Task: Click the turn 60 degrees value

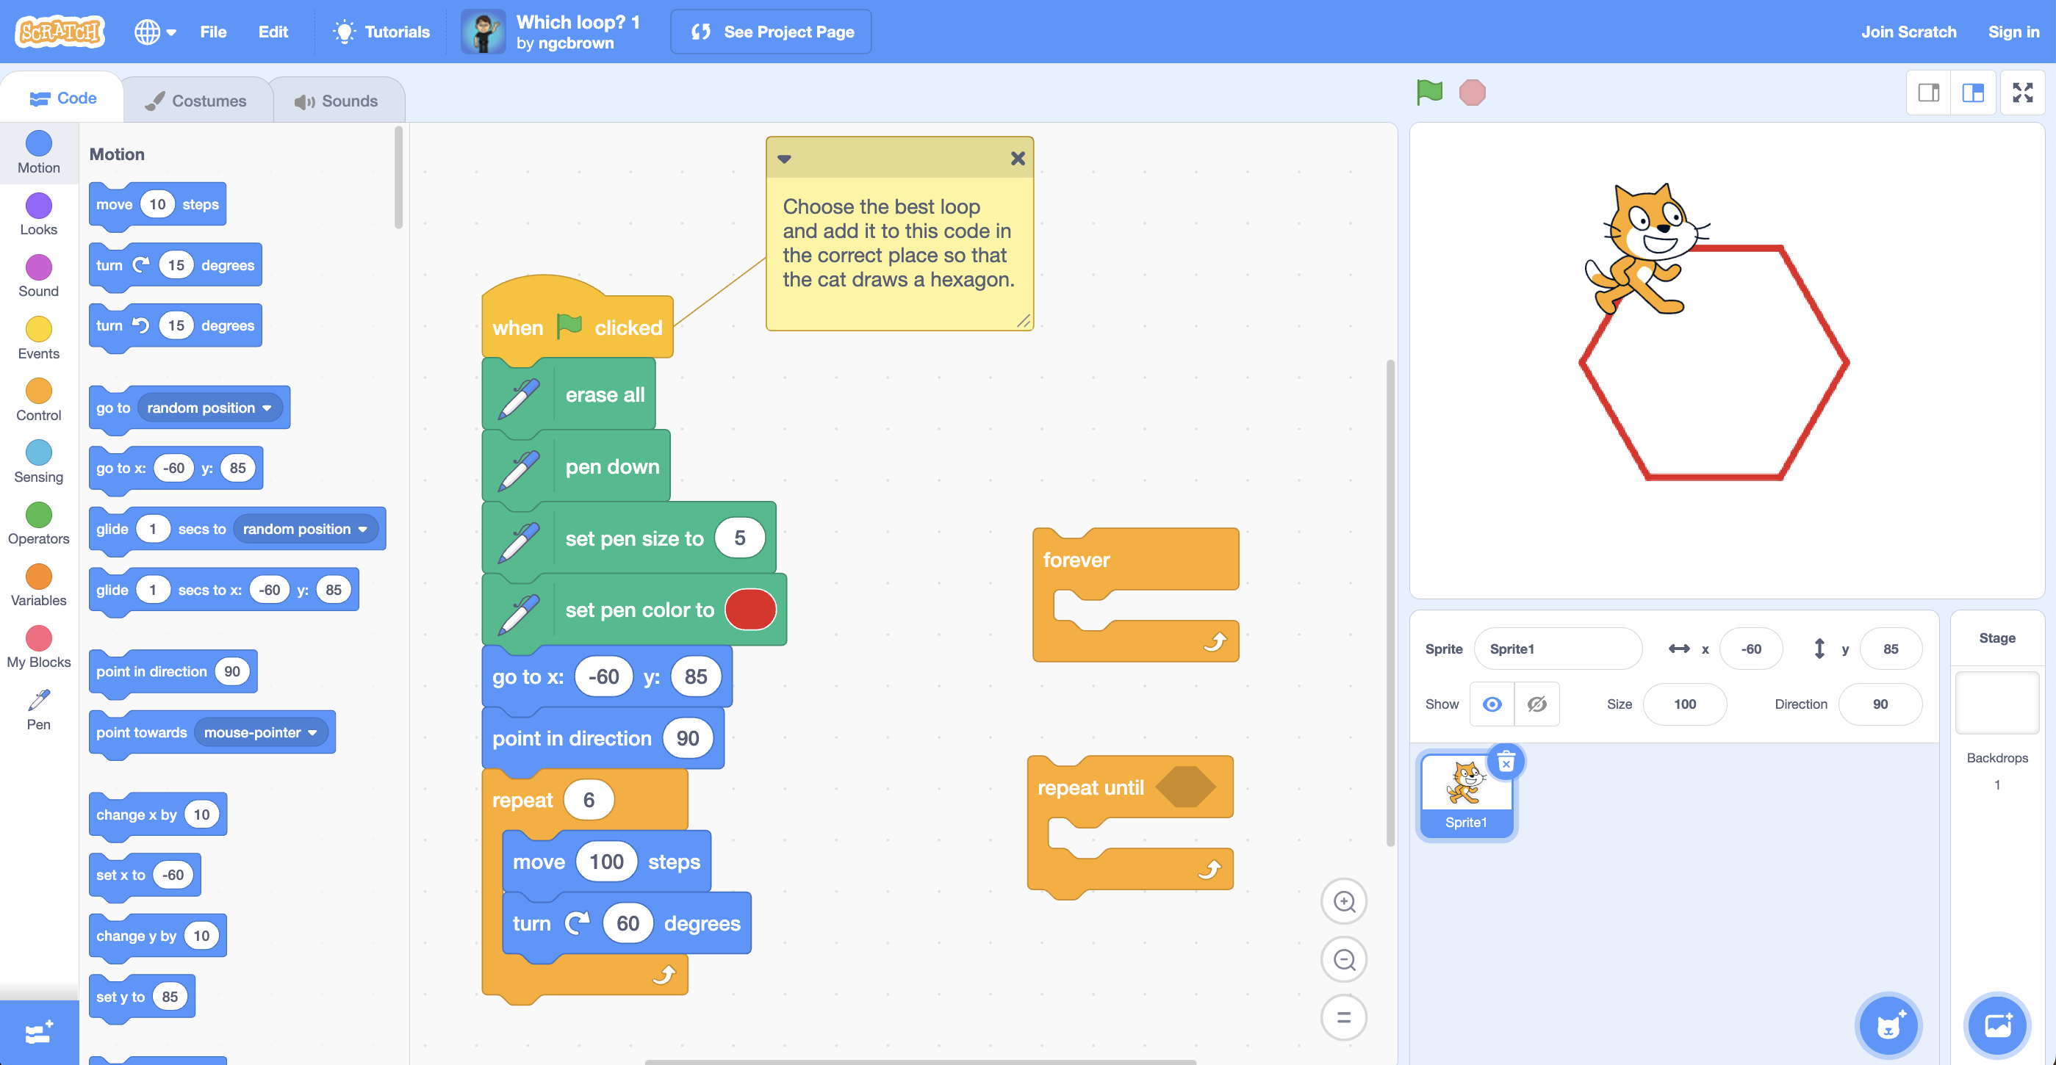Action: click(x=628, y=923)
